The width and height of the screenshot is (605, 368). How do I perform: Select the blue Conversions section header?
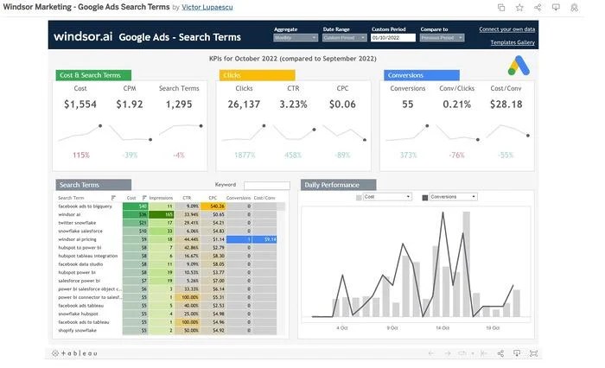tap(422, 75)
